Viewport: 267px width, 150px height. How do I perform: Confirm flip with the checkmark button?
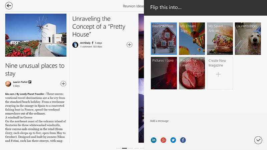tap(258, 140)
